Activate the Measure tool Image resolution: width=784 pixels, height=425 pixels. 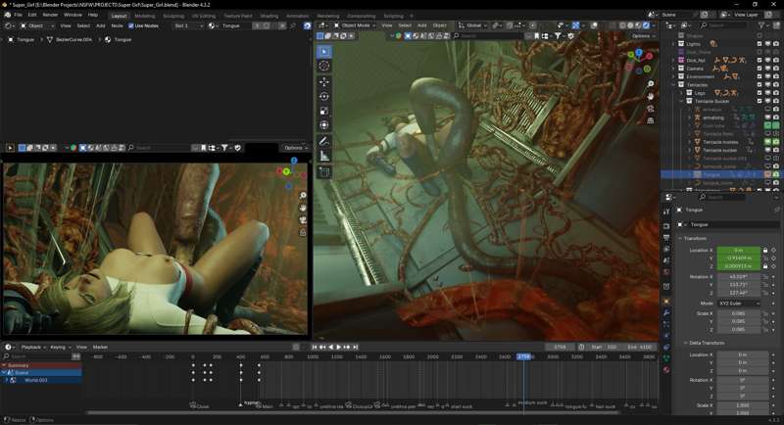[x=324, y=156]
